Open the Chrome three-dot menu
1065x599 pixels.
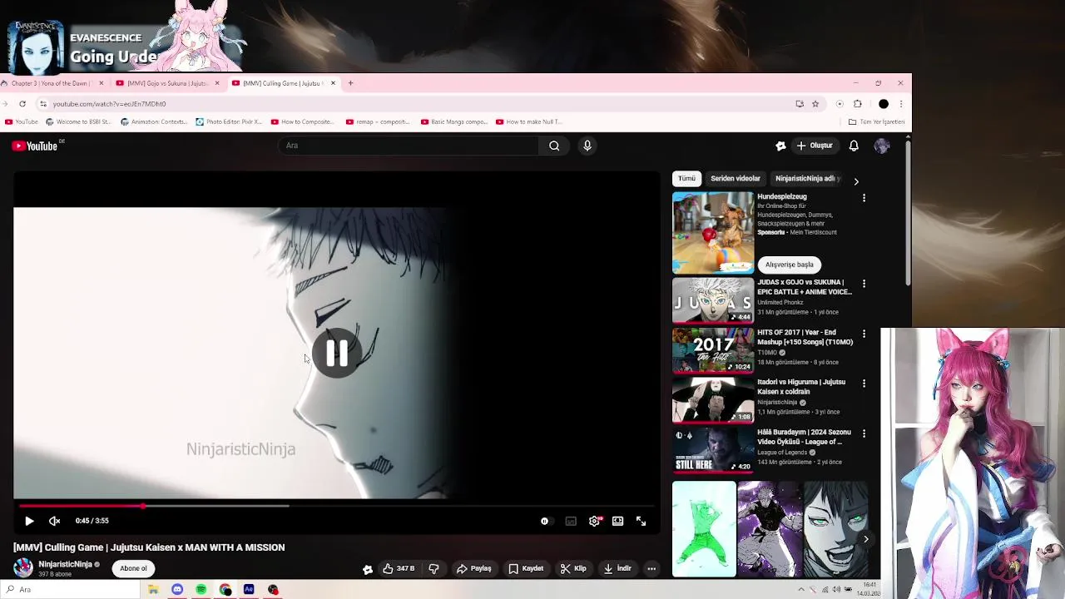tap(900, 104)
